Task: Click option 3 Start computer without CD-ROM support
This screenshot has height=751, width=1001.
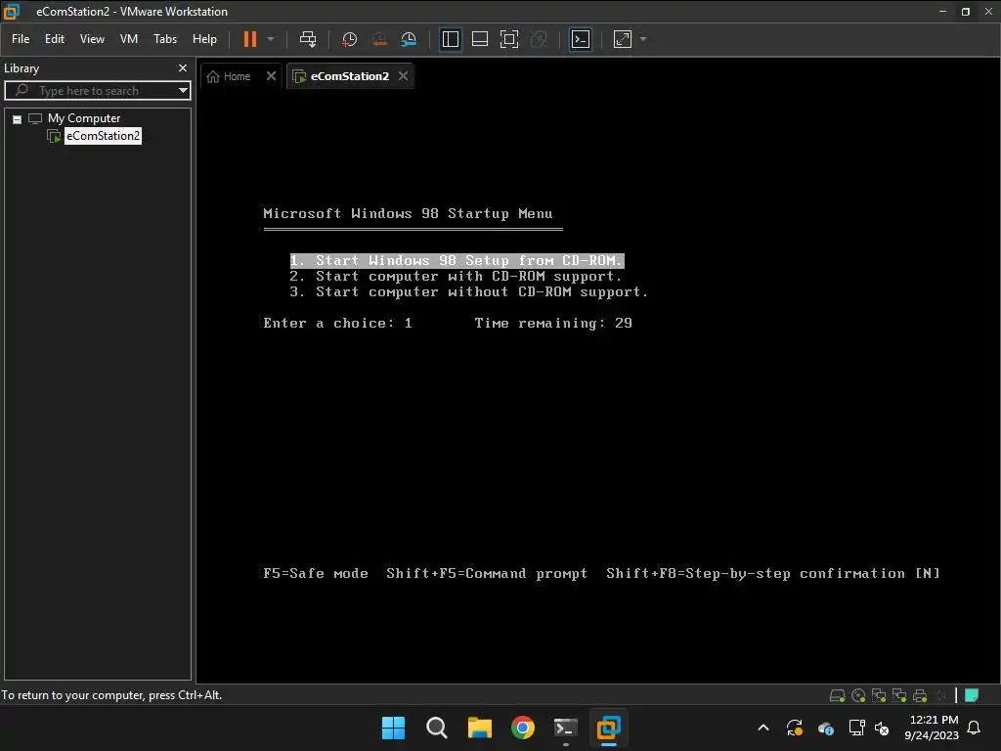Action: [468, 291]
